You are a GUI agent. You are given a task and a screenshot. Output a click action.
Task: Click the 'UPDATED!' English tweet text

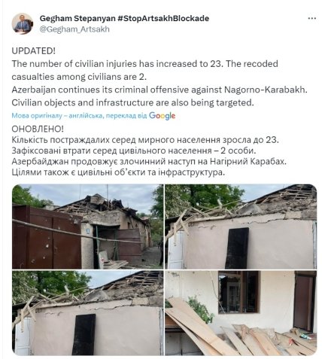[x=34, y=51]
